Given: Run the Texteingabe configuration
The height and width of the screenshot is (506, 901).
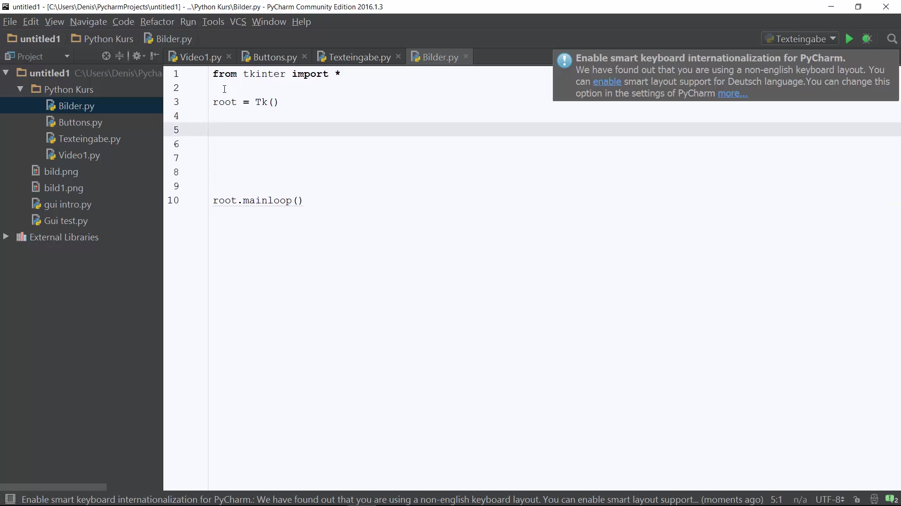Looking at the screenshot, I should point(849,39).
